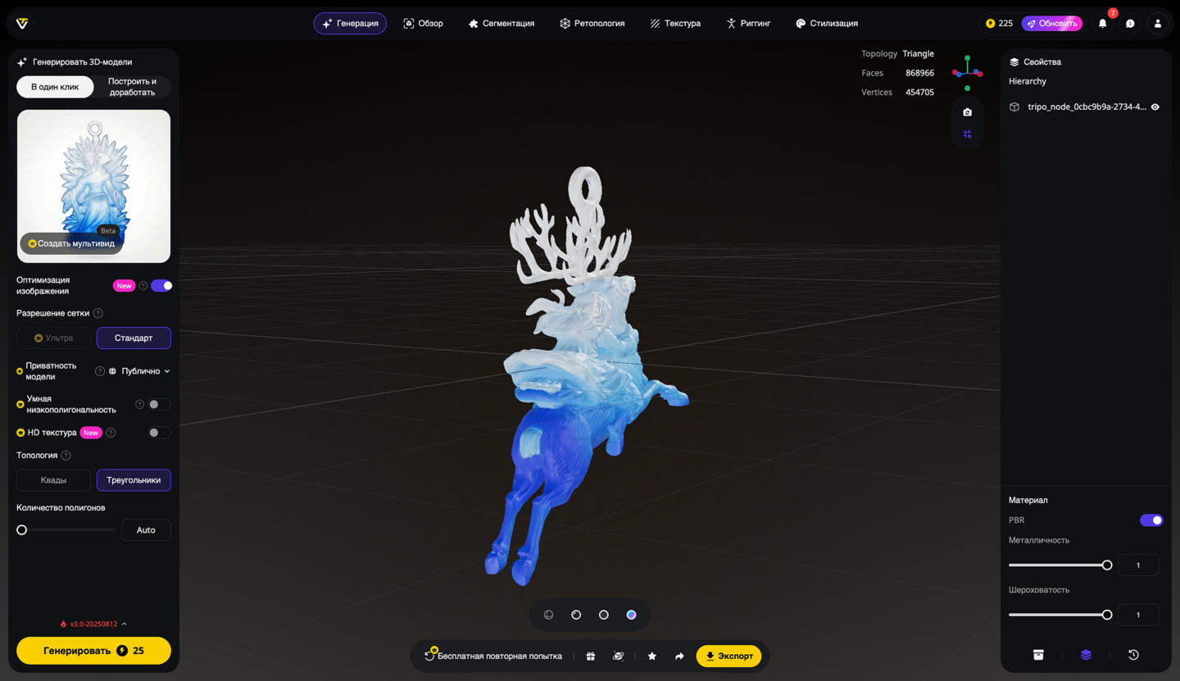
Task: Open the Обзор tab
Action: click(423, 24)
